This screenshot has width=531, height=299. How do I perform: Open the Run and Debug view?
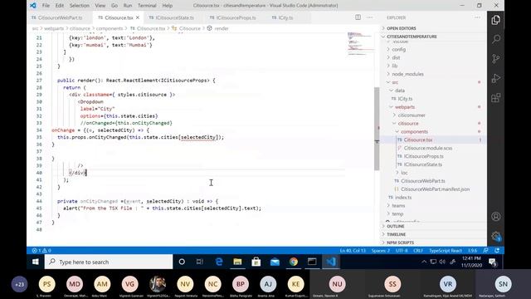click(x=496, y=78)
